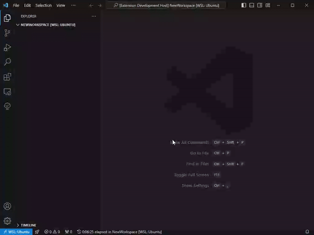The image size is (314, 235).
Task: Open the Remote Explorer view
Action: (7, 92)
